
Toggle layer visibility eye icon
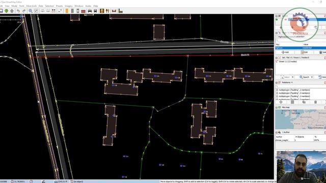coord(286,19)
